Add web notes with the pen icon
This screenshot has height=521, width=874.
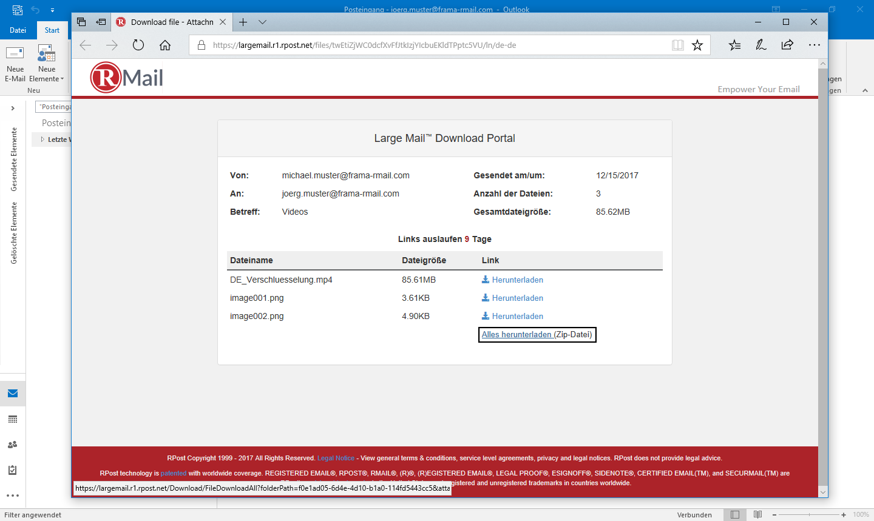(x=761, y=45)
